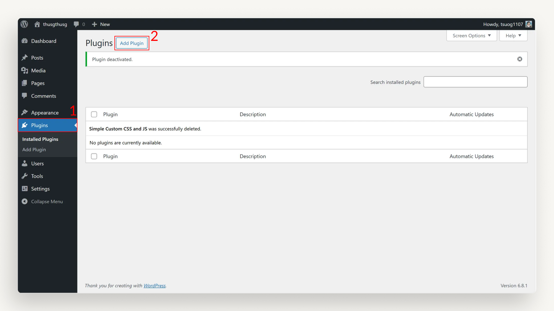Select Add Plugin from the sidebar submenu
Image resolution: width=554 pixels, height=311 pixels.
pyautogui.click(x=34, y=149)
